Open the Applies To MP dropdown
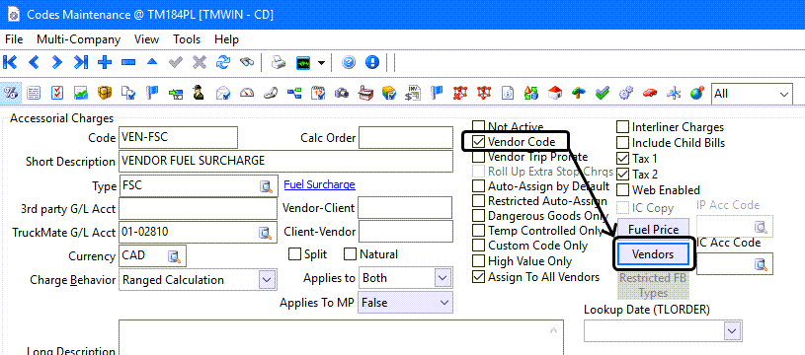Screen dimensions: 805x355 (x=443, y=302)
